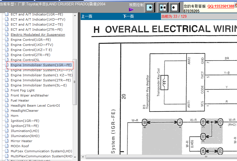This screenshot has width=237, height=161.
Task: Click page icon beside Electric Modulated Air Suspension
Action: [x=7, y=34]
